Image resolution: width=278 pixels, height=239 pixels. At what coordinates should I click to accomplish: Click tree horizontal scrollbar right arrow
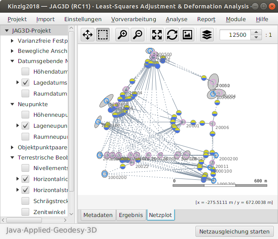(x=65, y=220)
